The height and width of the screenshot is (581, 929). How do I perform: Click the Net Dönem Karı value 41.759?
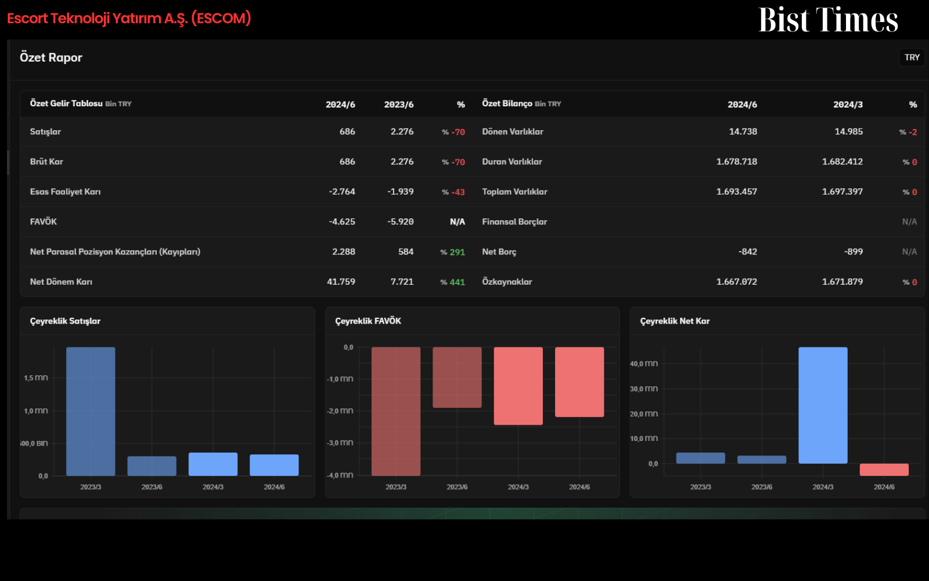click(341, 282)
